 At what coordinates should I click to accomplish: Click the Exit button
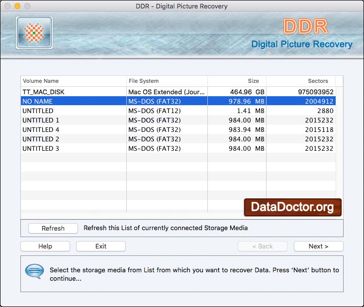(x=101, y=246)
